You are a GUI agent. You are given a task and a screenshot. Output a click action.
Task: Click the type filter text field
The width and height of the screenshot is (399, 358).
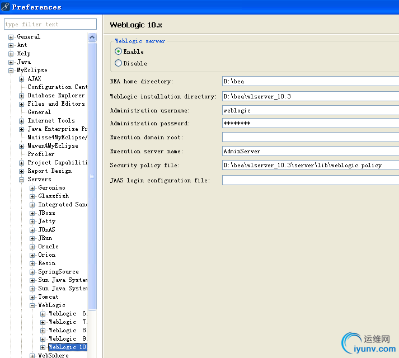coord(50,24)
